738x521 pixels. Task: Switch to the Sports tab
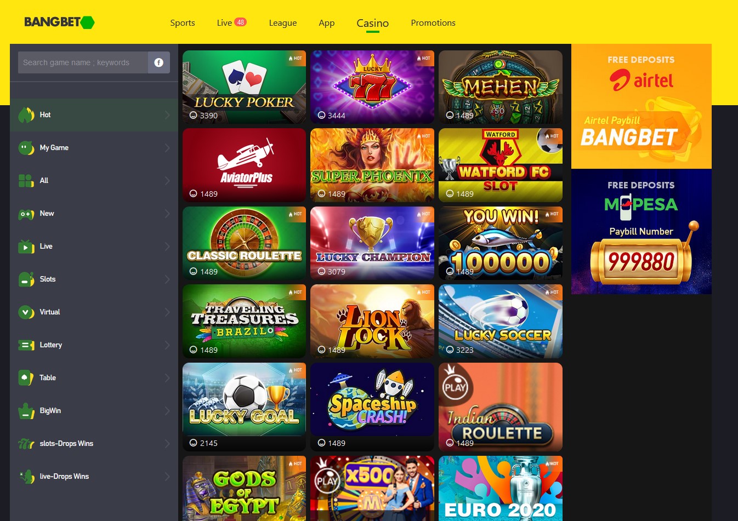click(x=183, y=23)
